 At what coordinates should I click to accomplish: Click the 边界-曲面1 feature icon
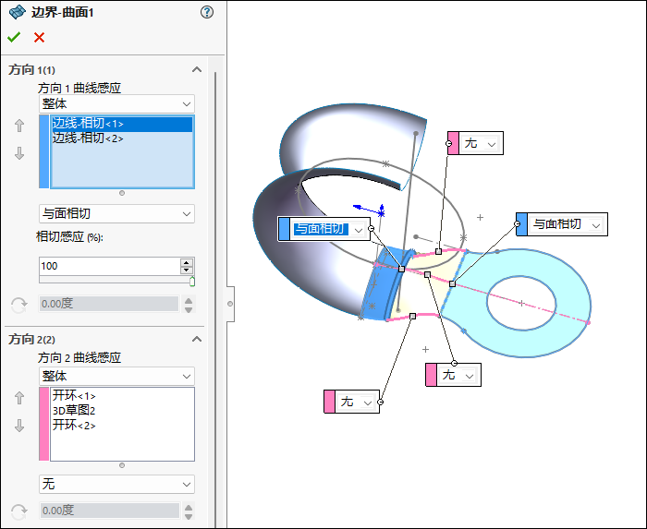[18, 12]
